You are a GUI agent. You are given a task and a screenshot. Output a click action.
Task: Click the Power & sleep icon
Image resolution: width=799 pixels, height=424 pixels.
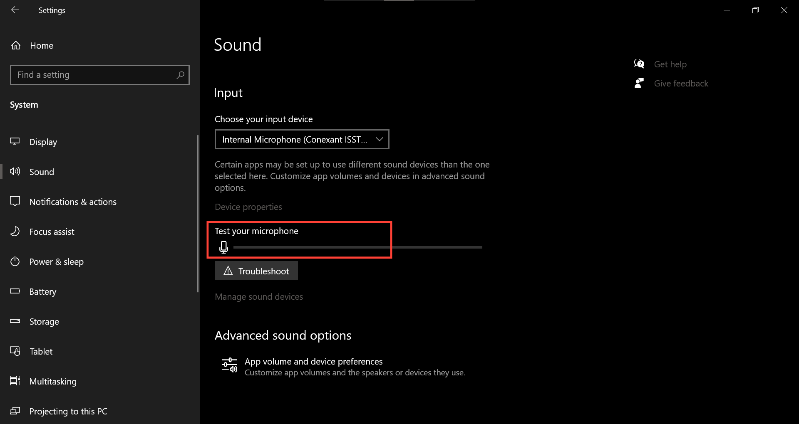tap(15, 261)
